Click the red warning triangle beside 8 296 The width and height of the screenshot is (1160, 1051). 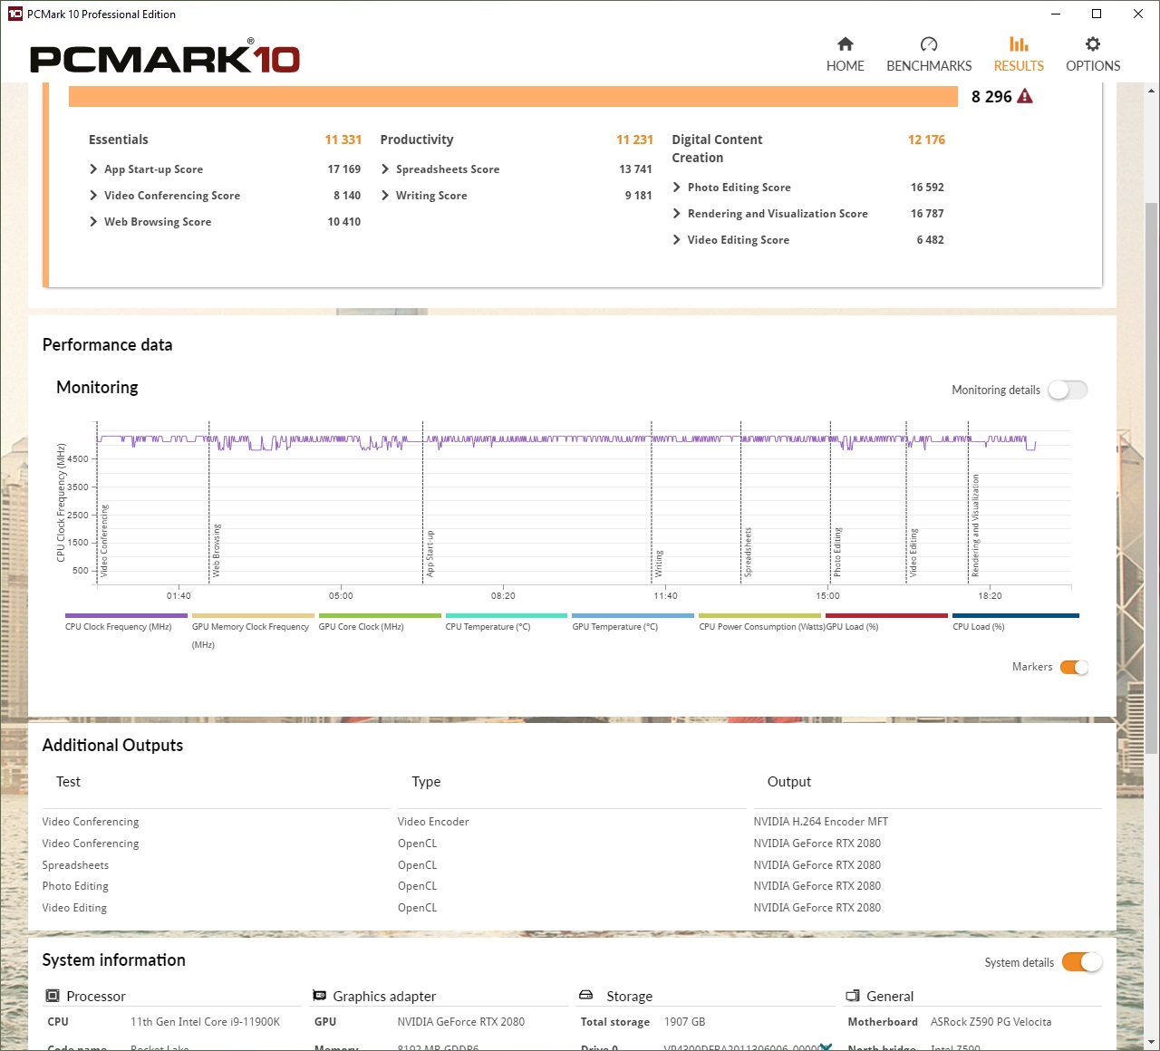1025,96
